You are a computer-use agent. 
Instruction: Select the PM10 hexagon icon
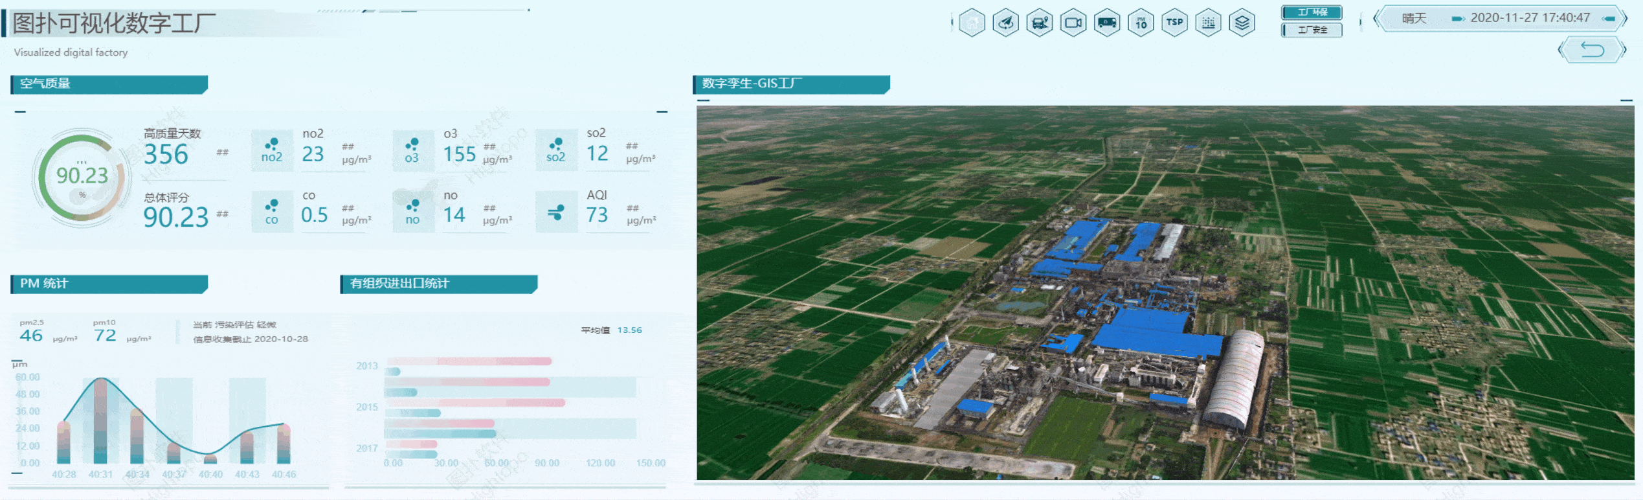coord(1141,23)
